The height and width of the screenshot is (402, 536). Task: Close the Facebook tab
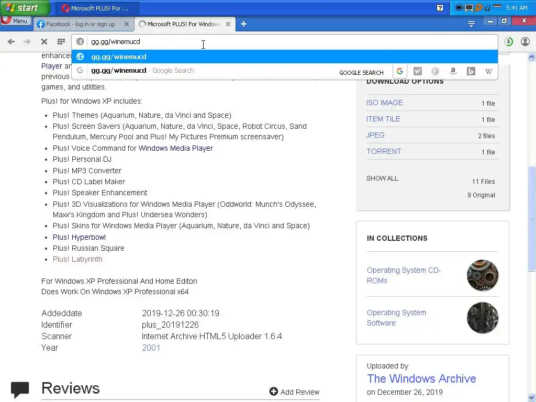[x=127, y=24]
